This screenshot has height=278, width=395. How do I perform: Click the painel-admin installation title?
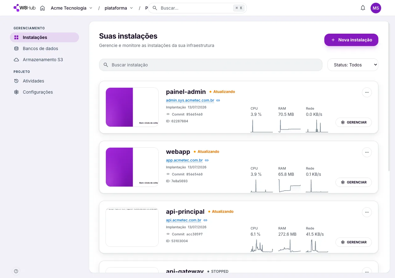point(186,92)
